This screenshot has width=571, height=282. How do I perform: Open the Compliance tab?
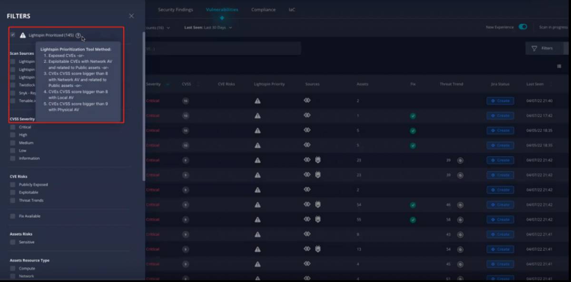pyautogui.click(x=263, y=10)
